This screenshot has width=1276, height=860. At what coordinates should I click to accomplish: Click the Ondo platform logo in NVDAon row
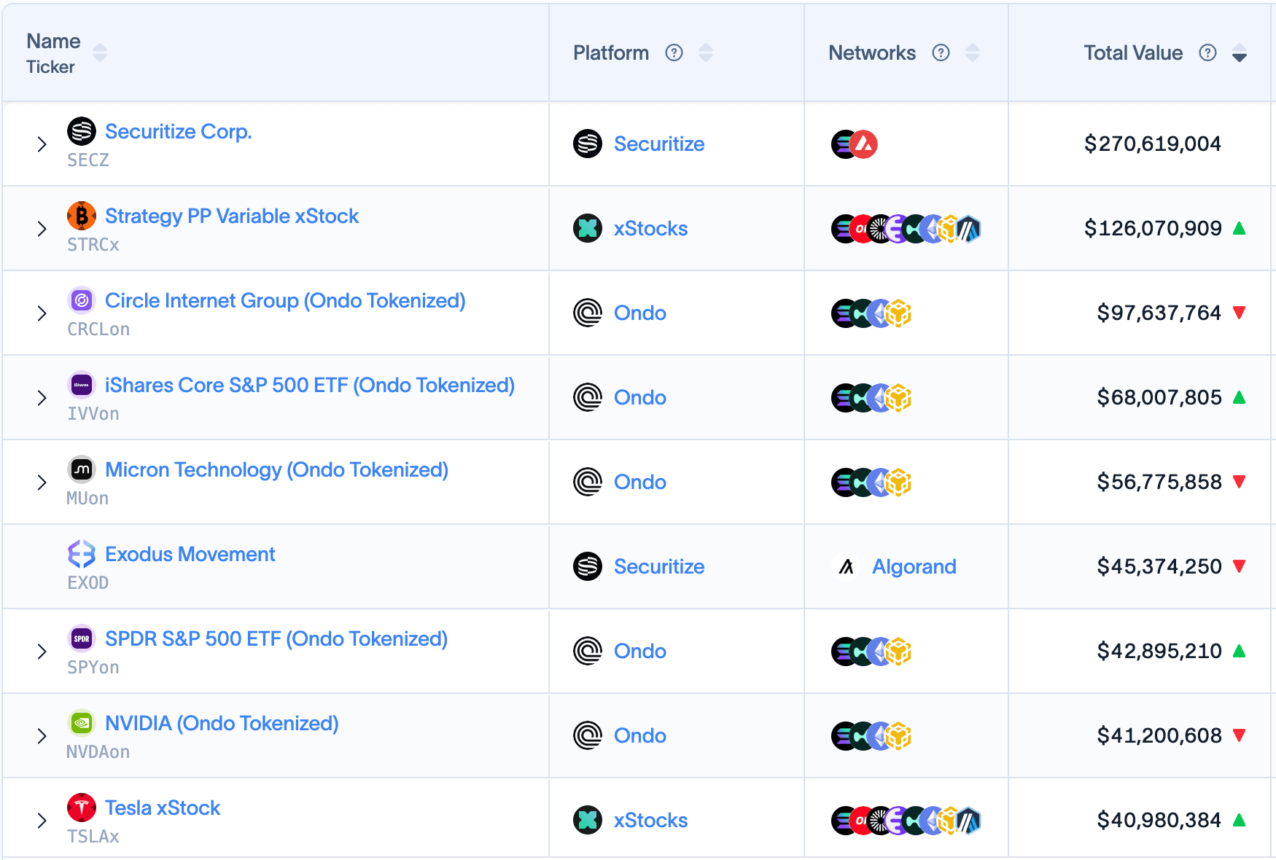pos(588,735)
